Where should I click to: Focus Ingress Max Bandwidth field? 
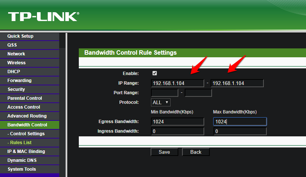[x=240, y=131]
